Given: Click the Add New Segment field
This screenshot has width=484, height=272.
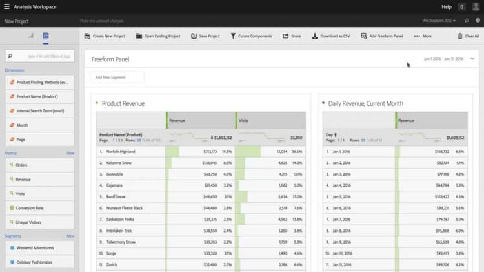Looking at the screenshot, I should (117, 78).
